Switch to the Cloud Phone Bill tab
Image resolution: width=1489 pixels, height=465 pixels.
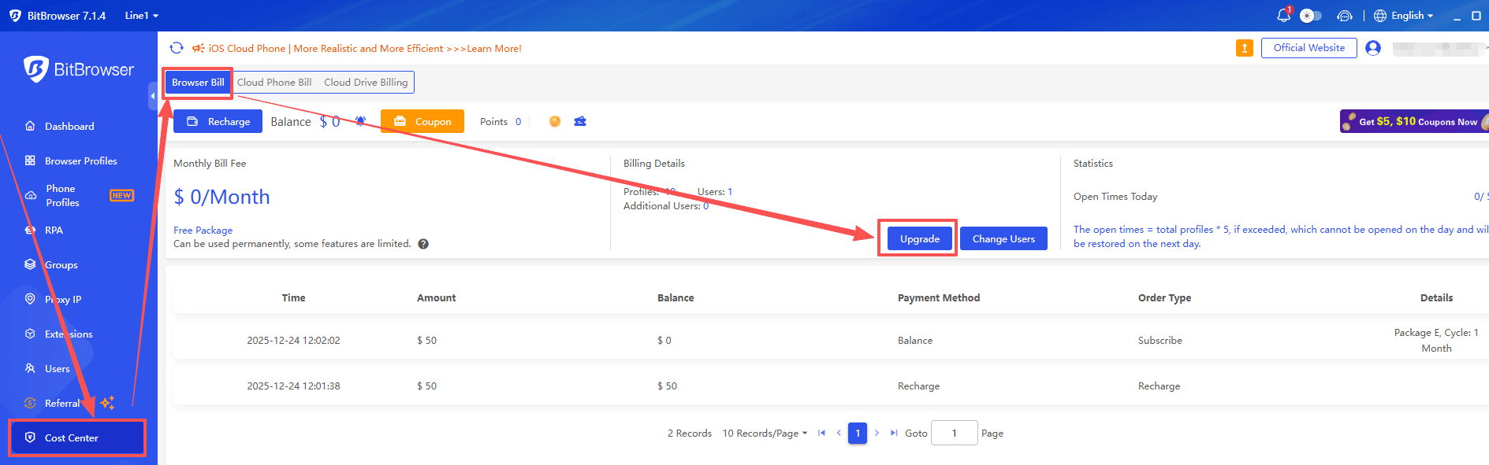(x=274, y=83)
